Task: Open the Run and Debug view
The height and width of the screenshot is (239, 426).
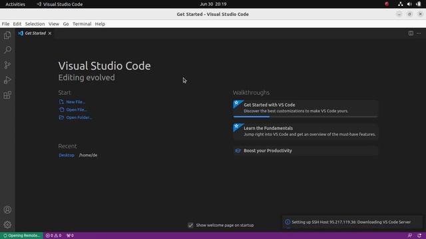Action: point(7,80)
